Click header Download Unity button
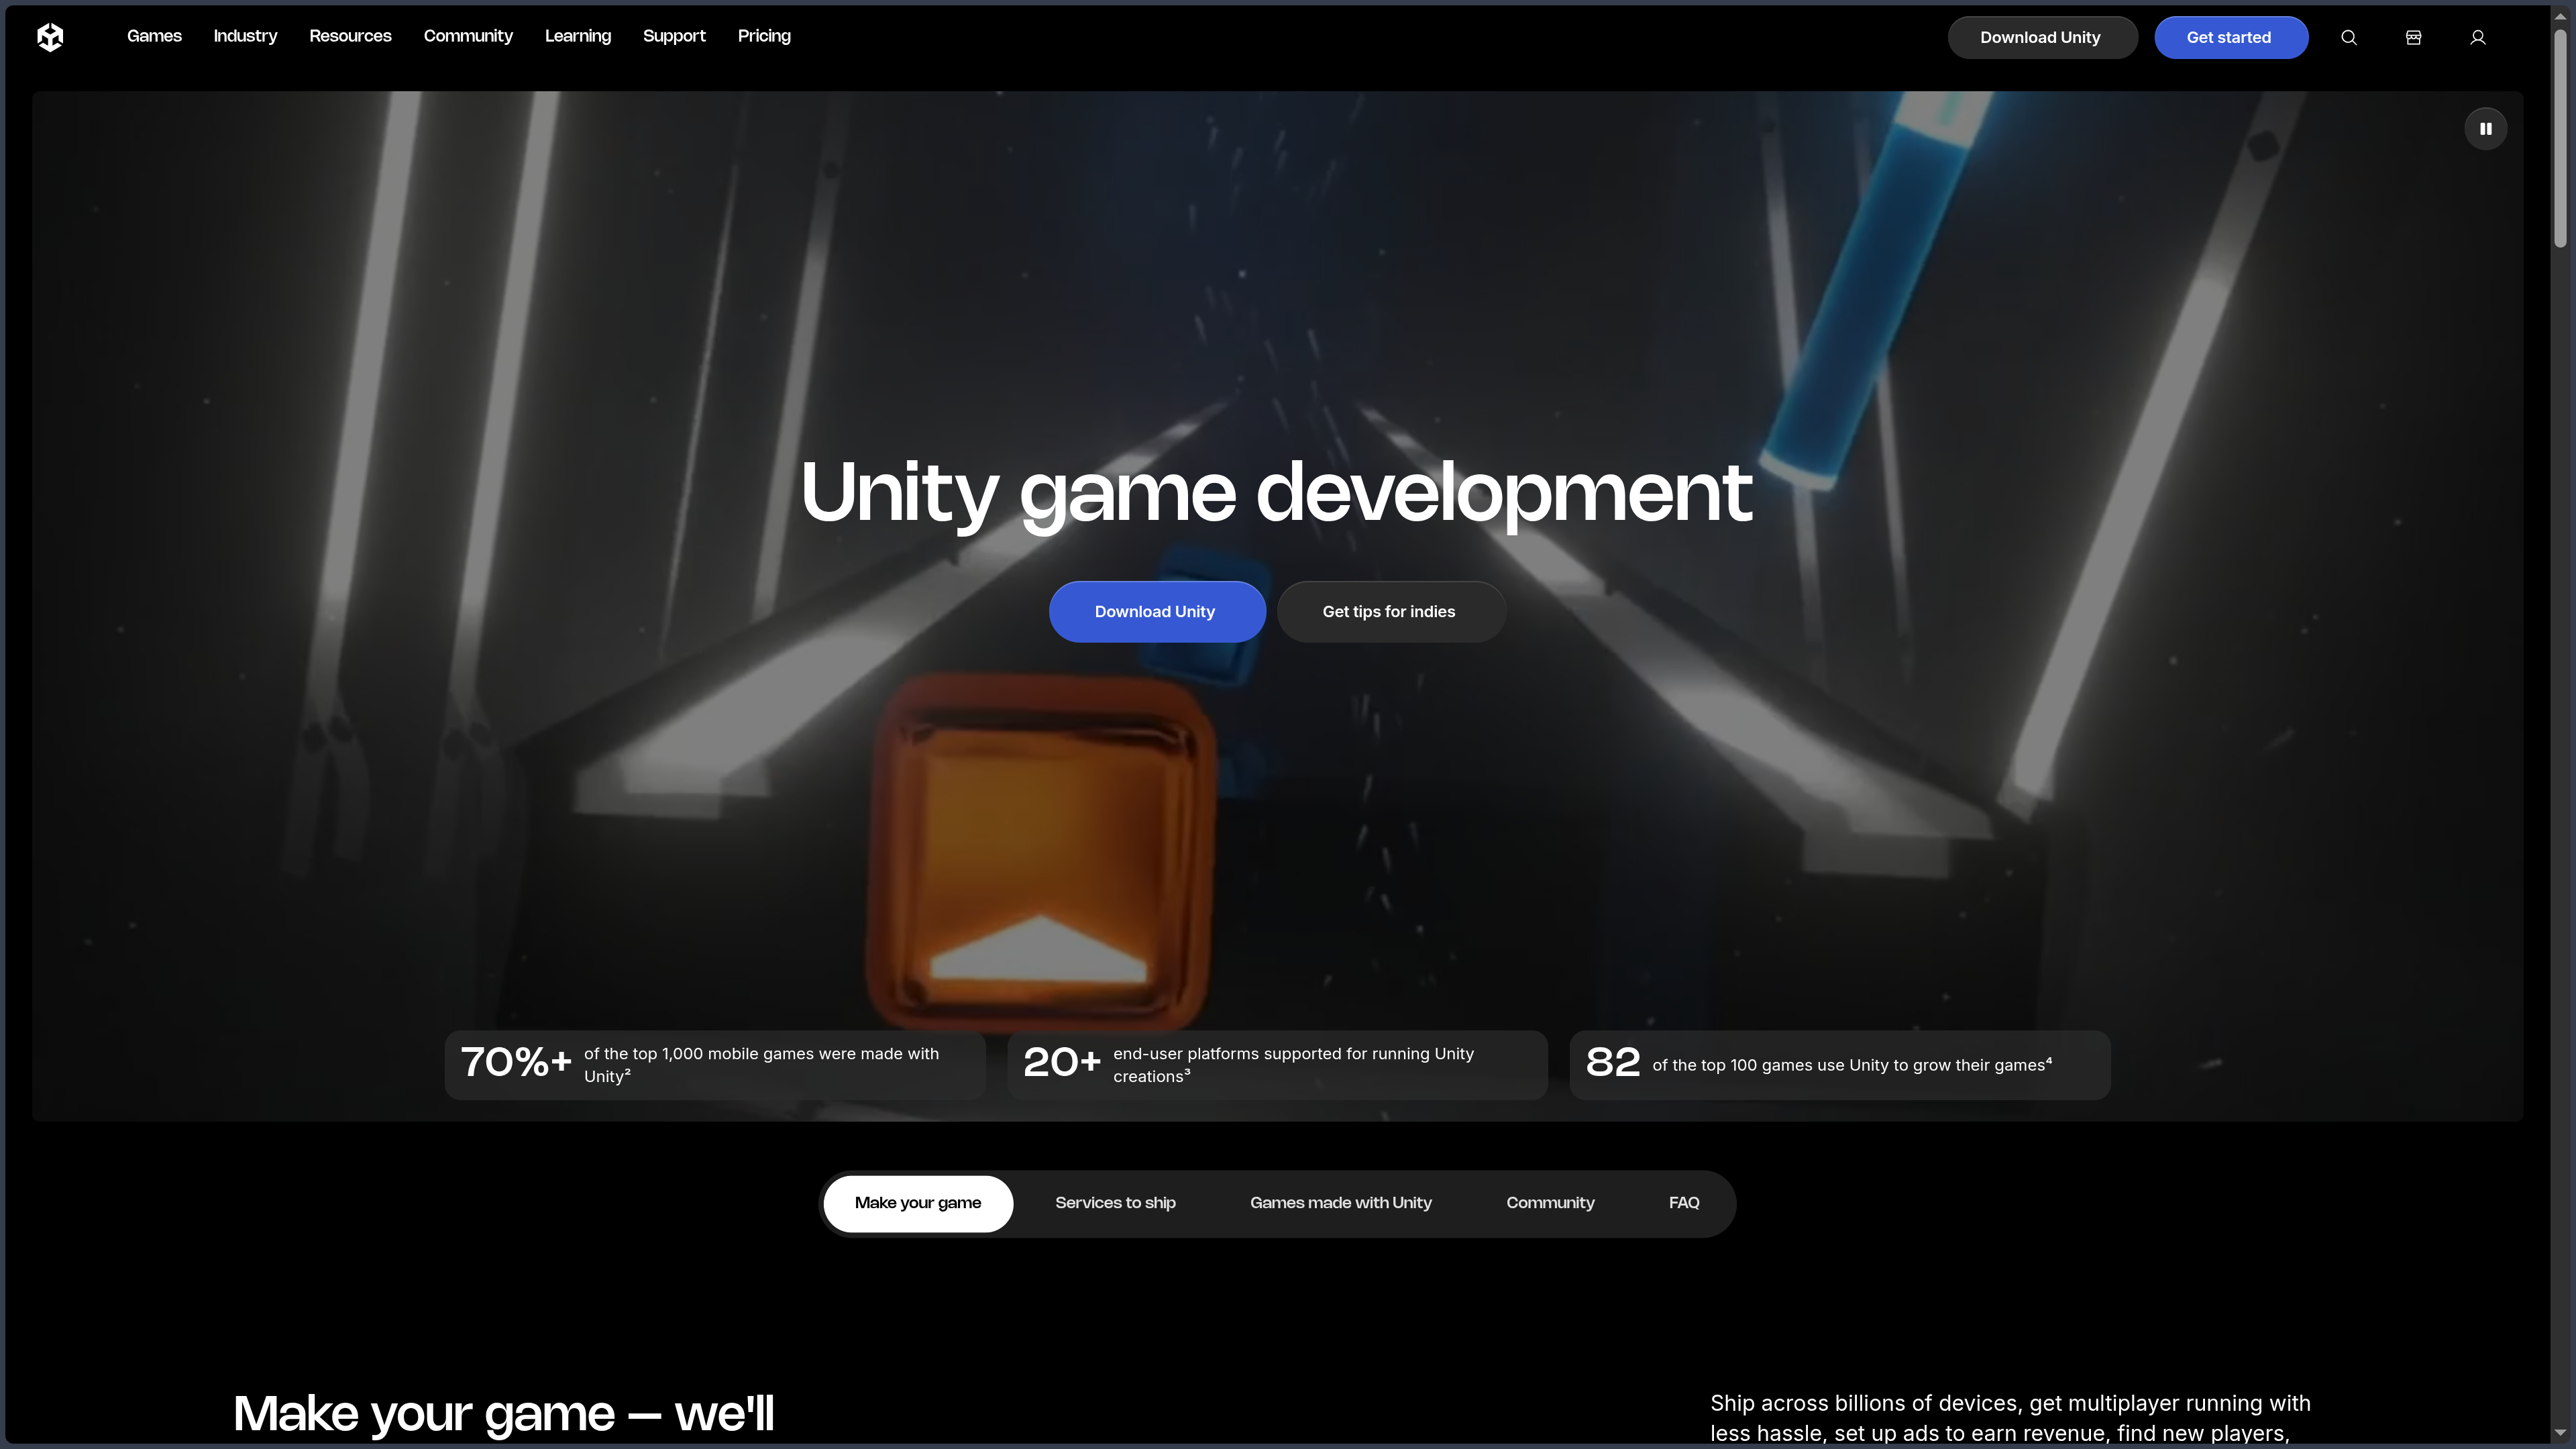Screen dimensions: 2576x1449 click(x=2042, y=37)
